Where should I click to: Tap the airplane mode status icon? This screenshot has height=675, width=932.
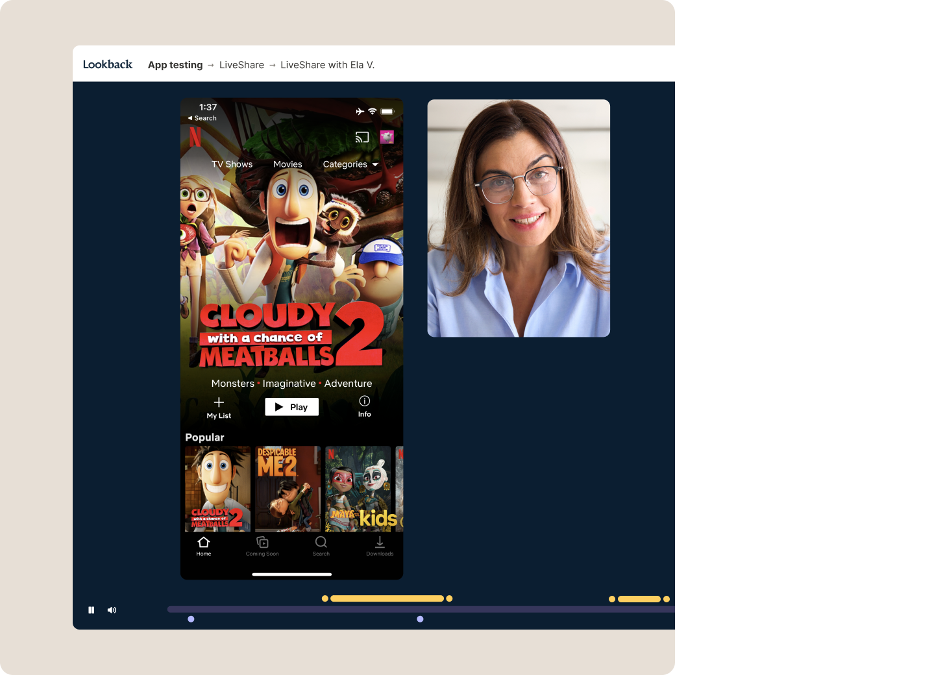360,112
